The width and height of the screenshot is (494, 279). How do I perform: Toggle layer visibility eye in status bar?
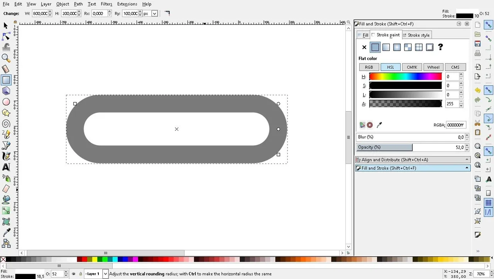[74, 274]
